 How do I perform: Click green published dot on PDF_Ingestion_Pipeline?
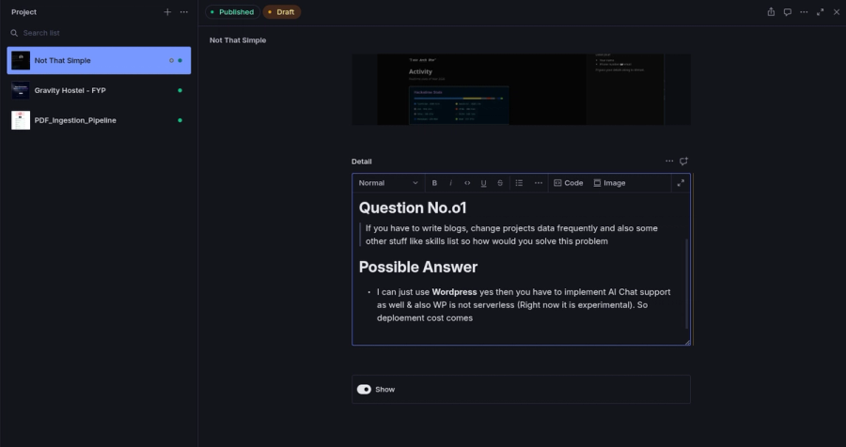point(180,120)
